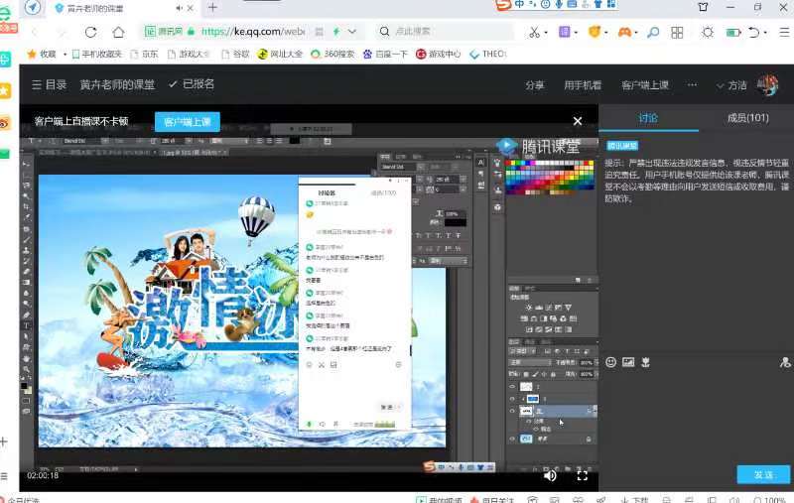
Task: Click the browser home icon
Action: tap(118, 32)
